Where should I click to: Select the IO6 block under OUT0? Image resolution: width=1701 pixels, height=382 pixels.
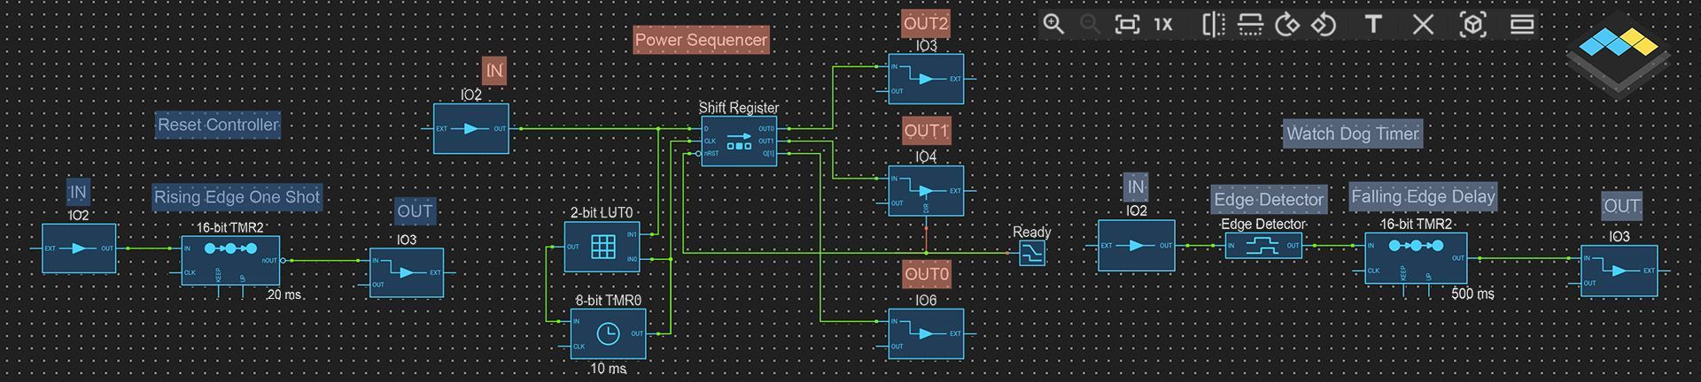click(926, 333)
